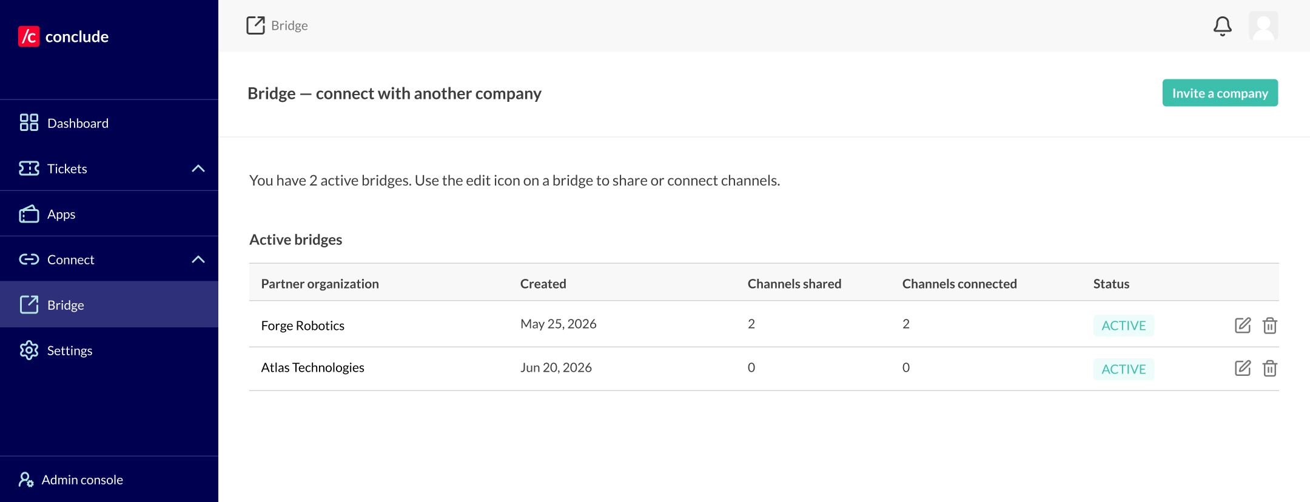Click Partner organization column header
Screen dimensions: 1310x502
(x=320, y=284)
